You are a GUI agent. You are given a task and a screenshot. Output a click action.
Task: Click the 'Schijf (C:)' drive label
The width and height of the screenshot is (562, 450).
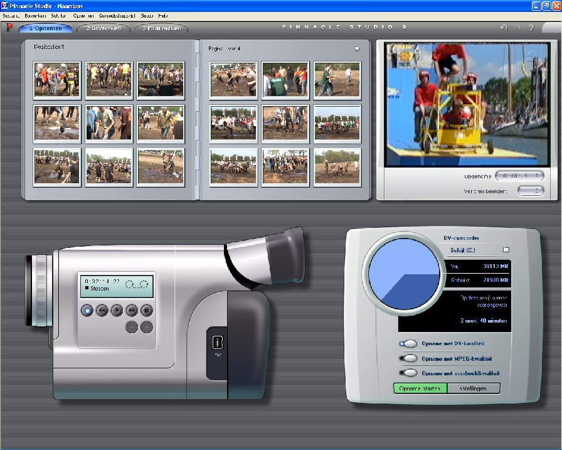[463, 250]
